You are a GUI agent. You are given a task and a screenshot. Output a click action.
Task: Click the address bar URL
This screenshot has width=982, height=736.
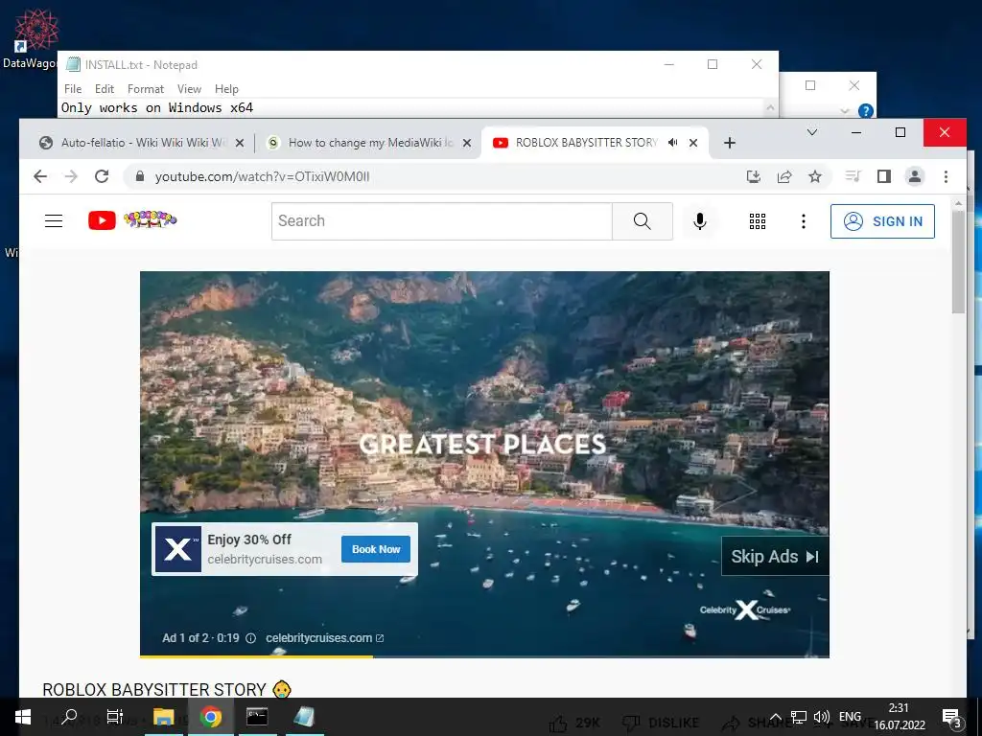[x=263, y=176]
